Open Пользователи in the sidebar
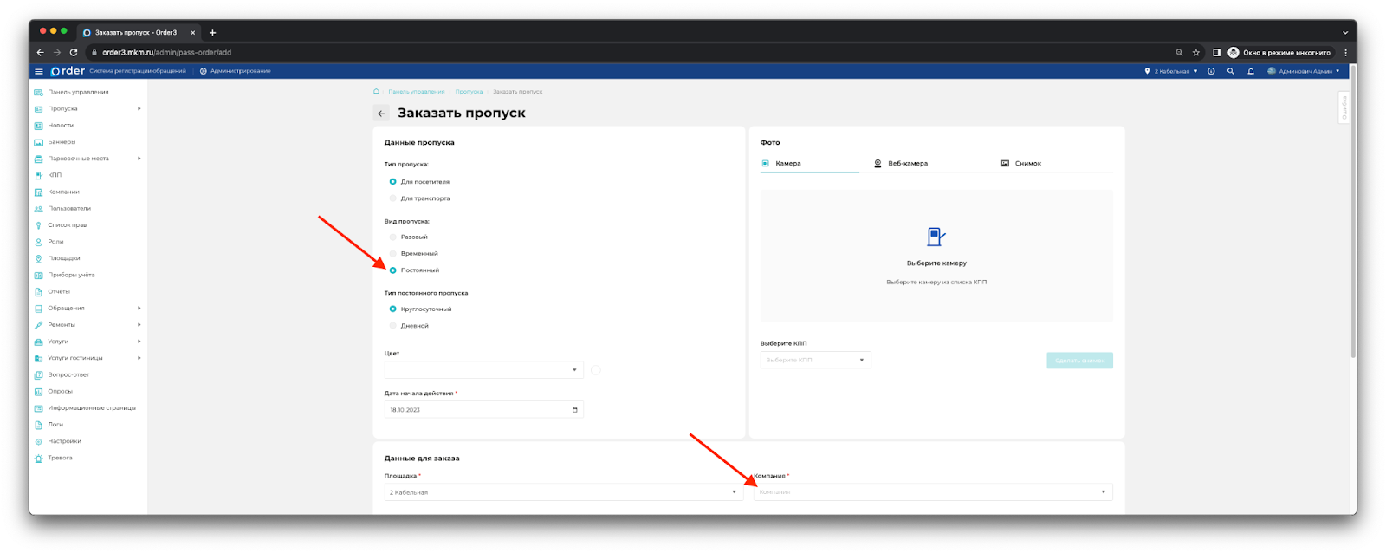 (68, 209)
